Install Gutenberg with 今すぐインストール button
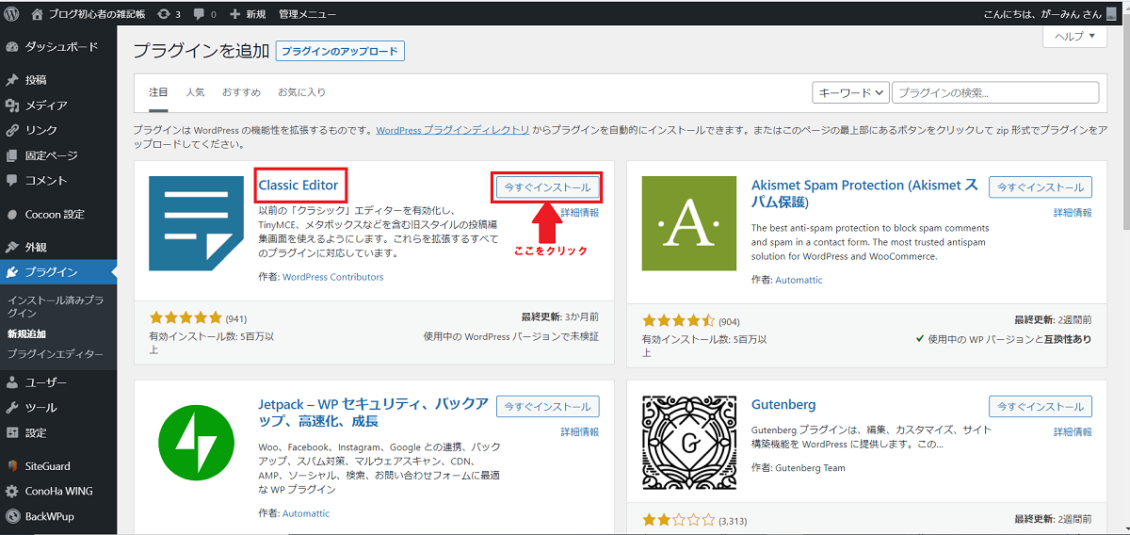 [x=1041, y=406]
